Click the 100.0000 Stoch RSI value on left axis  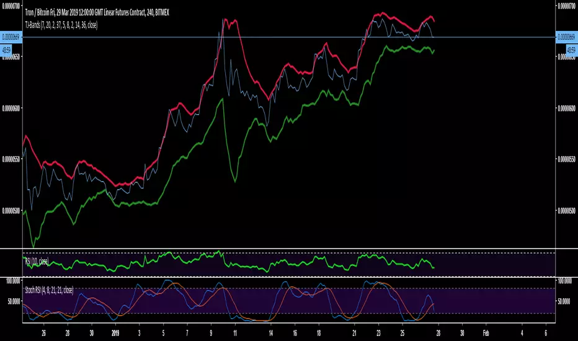[x=13, y=281]
